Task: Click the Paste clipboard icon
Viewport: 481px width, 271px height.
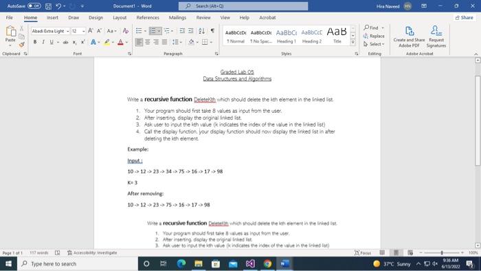Action: [10, 31]
